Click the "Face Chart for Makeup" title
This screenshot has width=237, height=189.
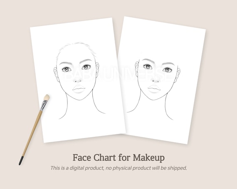[x=118, y=157]
